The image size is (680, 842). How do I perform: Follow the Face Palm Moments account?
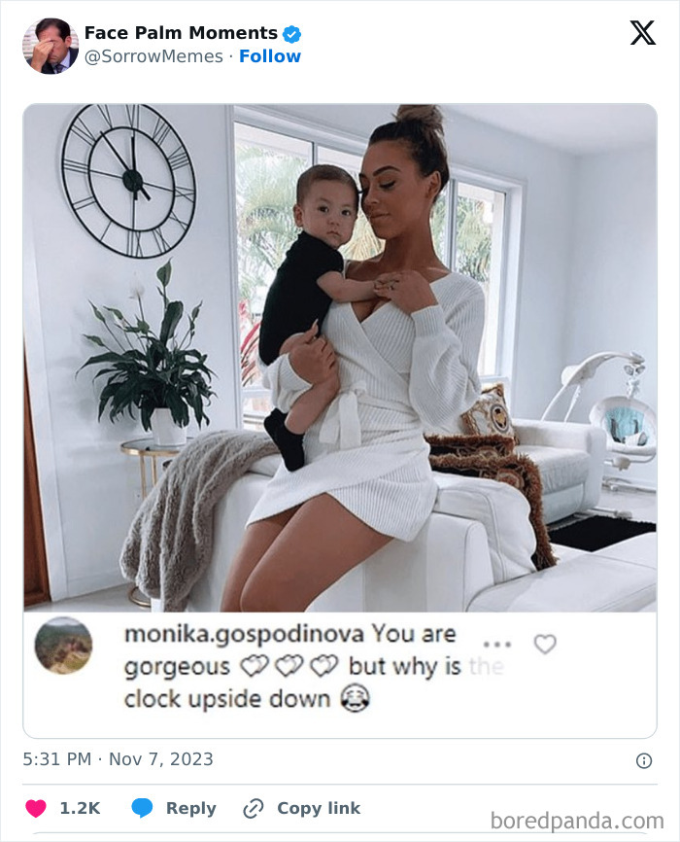[x=270, y=56]
